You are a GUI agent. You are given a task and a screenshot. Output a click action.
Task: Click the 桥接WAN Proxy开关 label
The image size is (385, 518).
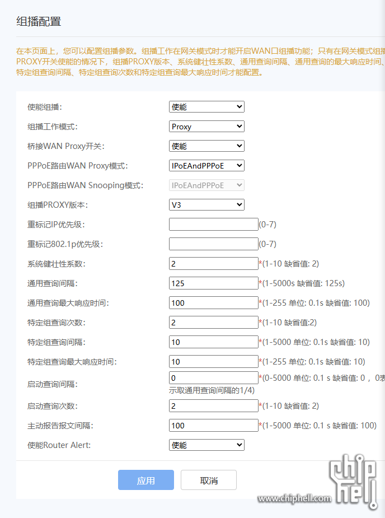tap(66, 146)
